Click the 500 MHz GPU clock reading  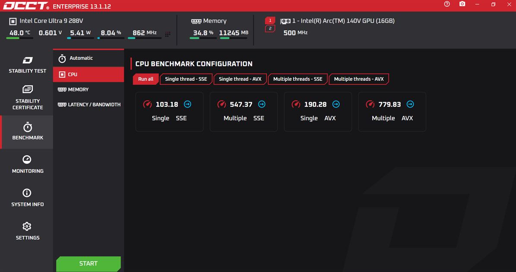[x=295, y=33]
